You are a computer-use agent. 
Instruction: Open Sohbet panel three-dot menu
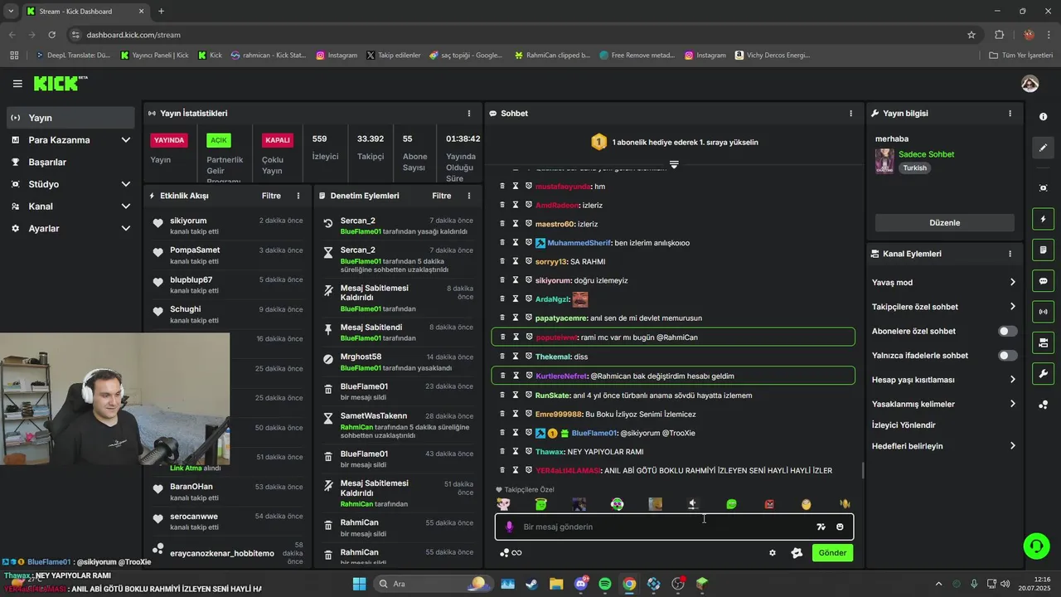click(850, 114)
